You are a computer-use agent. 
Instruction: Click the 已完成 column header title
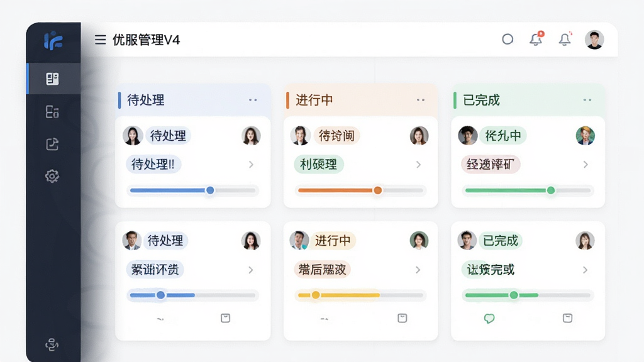[481, 100]
